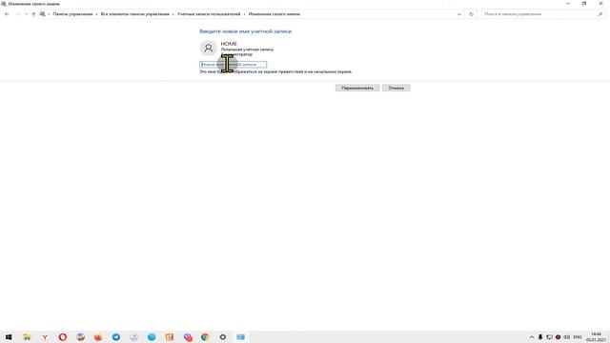Launch Chrome from the taskbar

[205, 336]
